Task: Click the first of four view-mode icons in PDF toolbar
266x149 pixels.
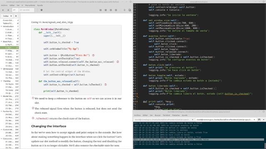Action: pos(101,10)
